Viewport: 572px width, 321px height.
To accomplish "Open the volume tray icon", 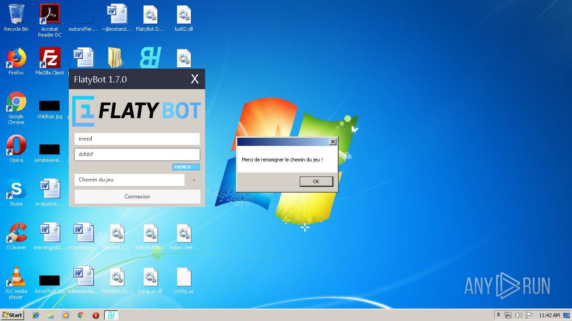I will click(519, 315).
